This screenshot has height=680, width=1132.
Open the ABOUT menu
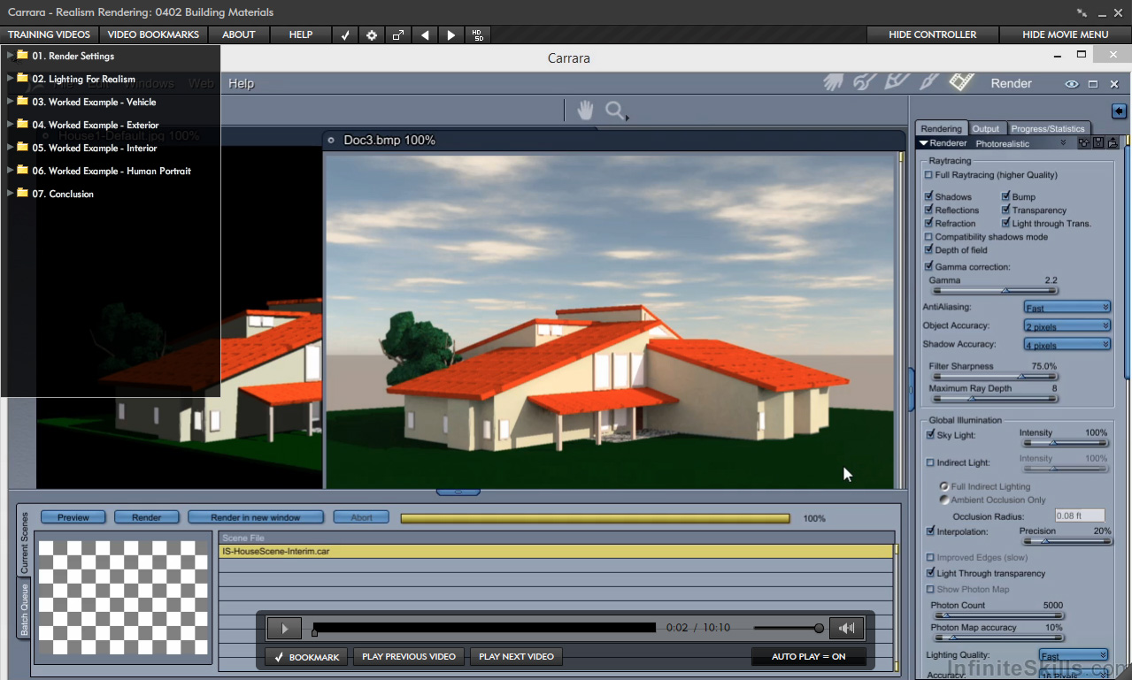[x=238, y=34]
